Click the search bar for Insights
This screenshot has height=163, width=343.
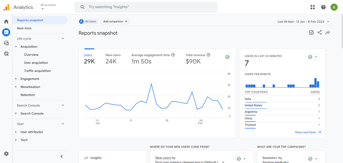coord(146,7)
